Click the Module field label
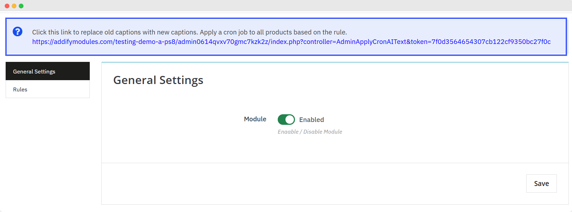 click(x=255, y=119)
